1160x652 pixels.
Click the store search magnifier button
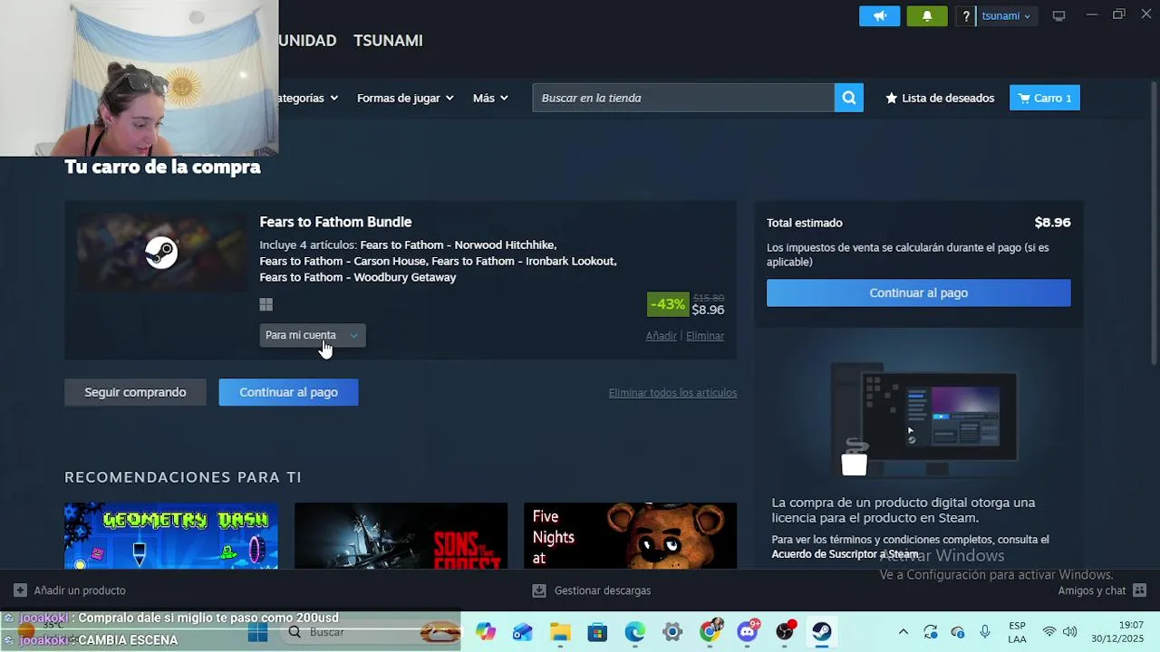(x=849, y=98)
